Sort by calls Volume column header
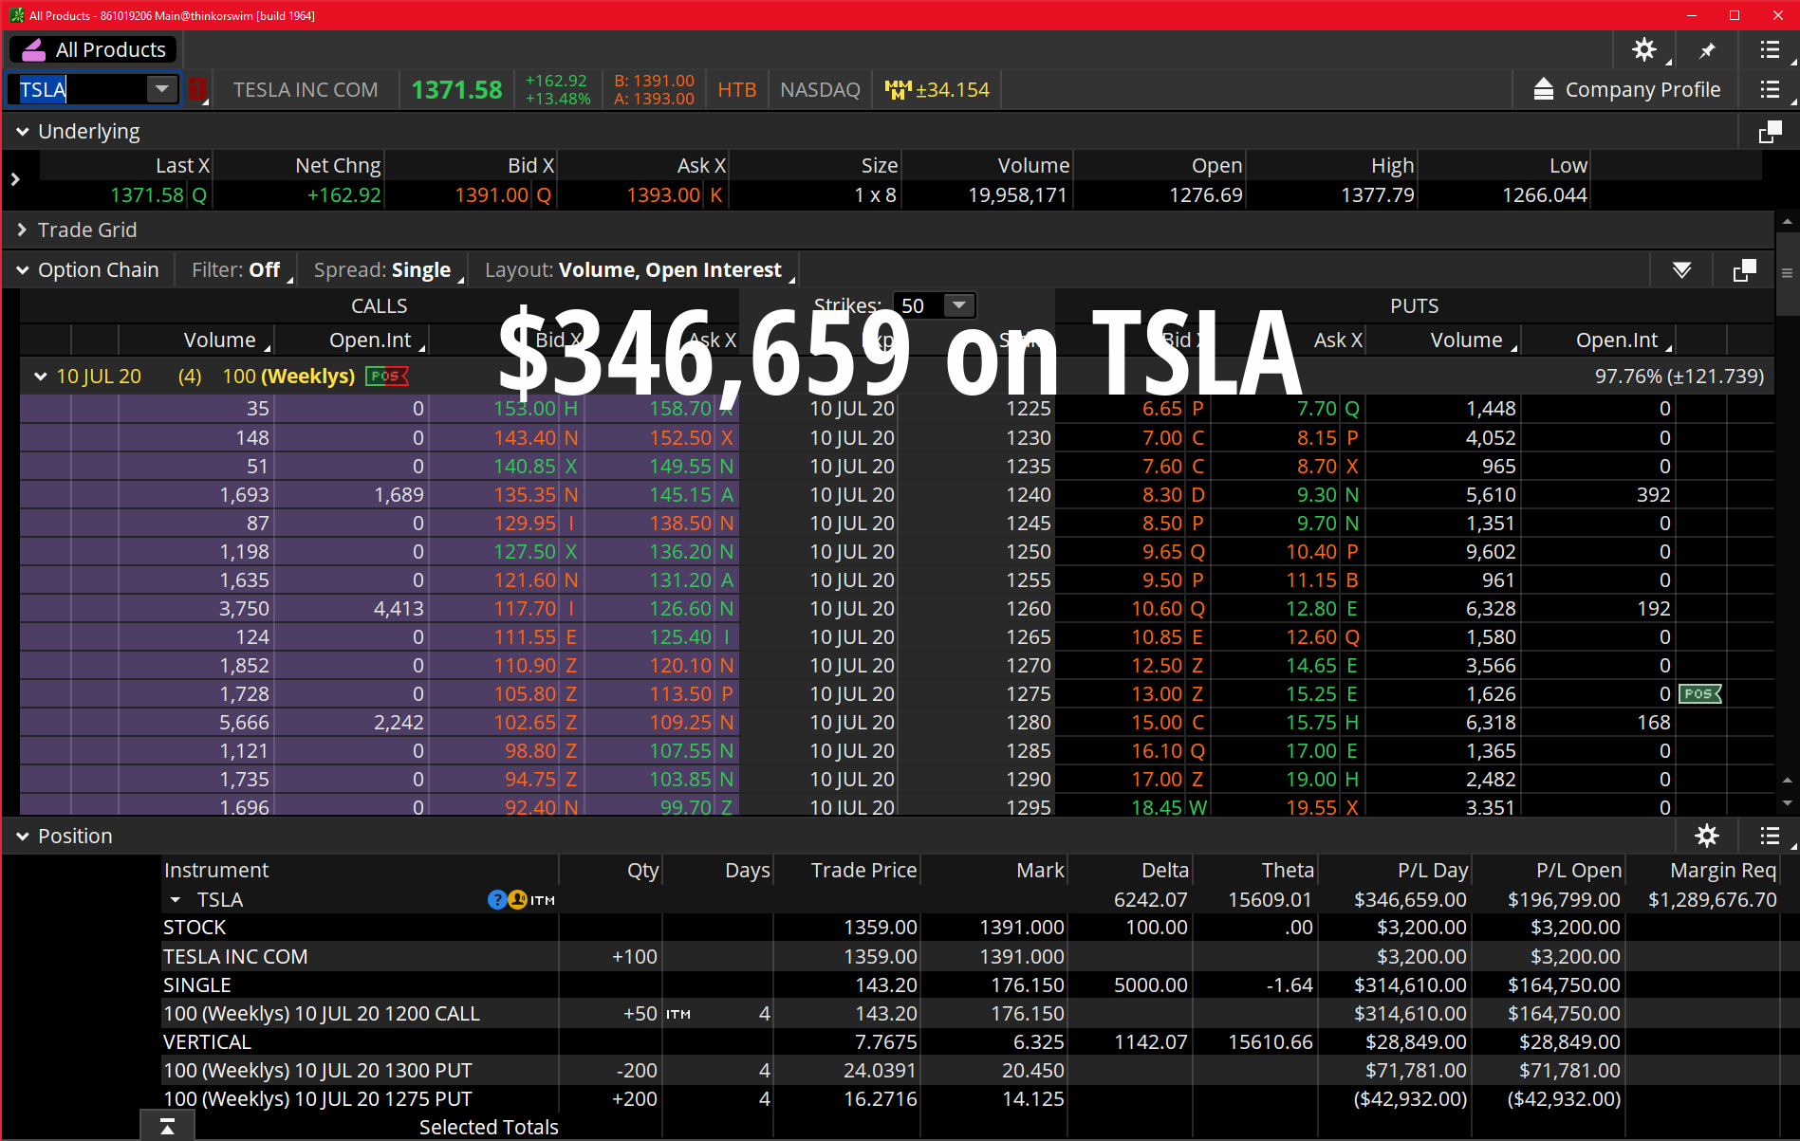 tap(219, 340)
